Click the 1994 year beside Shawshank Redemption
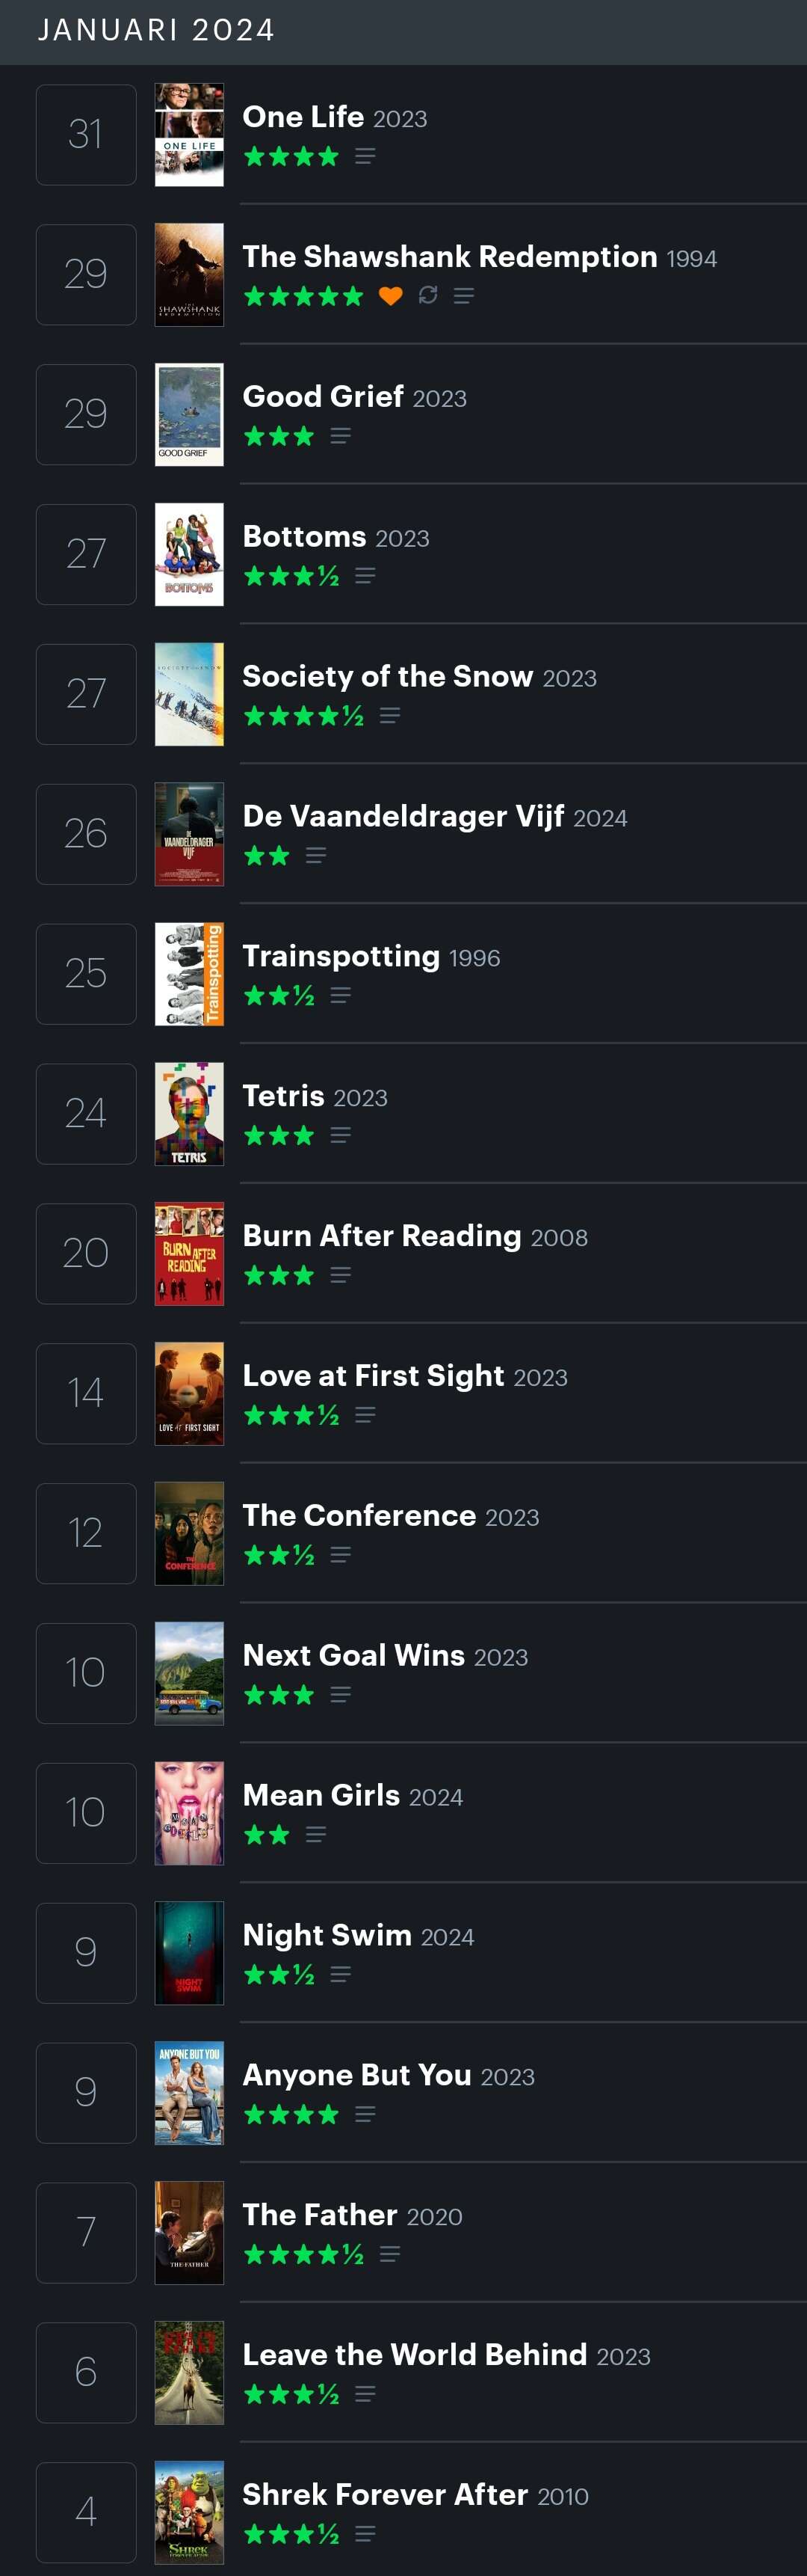Image resolution: width=807 pixels, height=2576 pixels. pyautogui.click(x=691, y=259)
